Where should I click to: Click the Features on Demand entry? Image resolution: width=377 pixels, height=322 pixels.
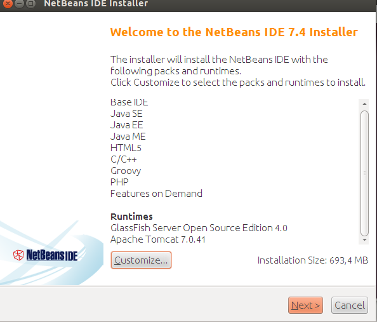coord(156,194)
